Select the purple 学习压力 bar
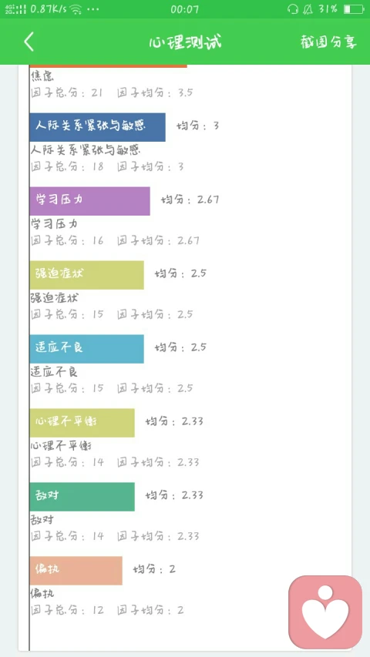Viewport: 370px width, 657px height. pos(89,201)
